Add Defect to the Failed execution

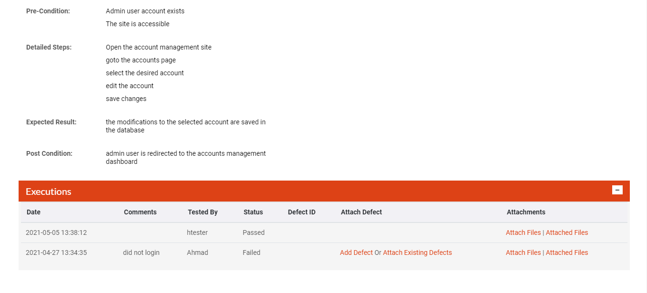click(356, 253)
